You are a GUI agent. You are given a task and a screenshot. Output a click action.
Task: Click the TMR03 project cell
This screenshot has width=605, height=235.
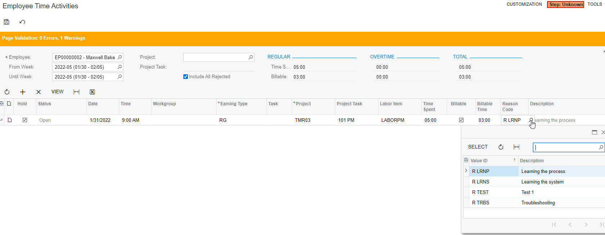(x=313, y=120)
